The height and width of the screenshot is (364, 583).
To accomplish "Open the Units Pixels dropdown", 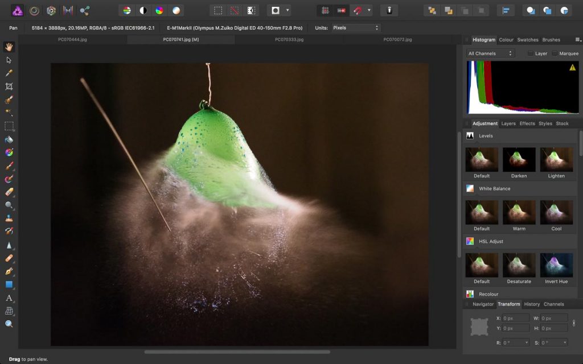I will pyautogui.click(x=355, y=27).
